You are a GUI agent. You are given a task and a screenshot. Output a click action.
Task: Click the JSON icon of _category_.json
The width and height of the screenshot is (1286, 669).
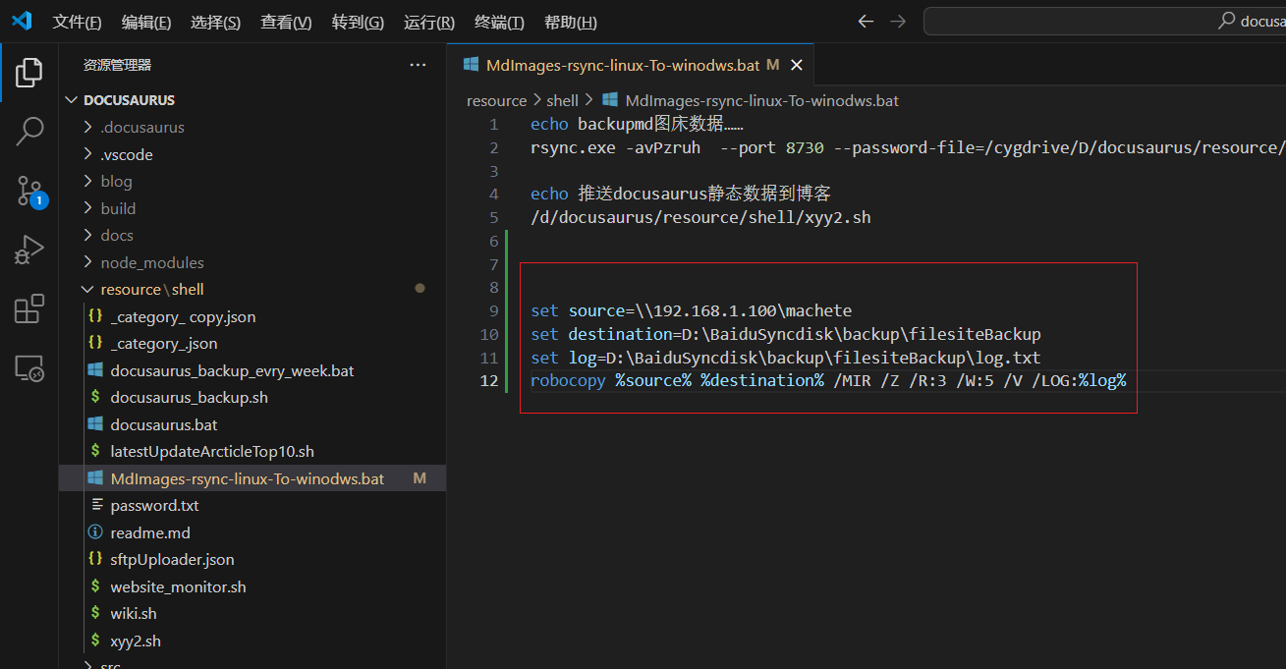click(x=95, y=343)
